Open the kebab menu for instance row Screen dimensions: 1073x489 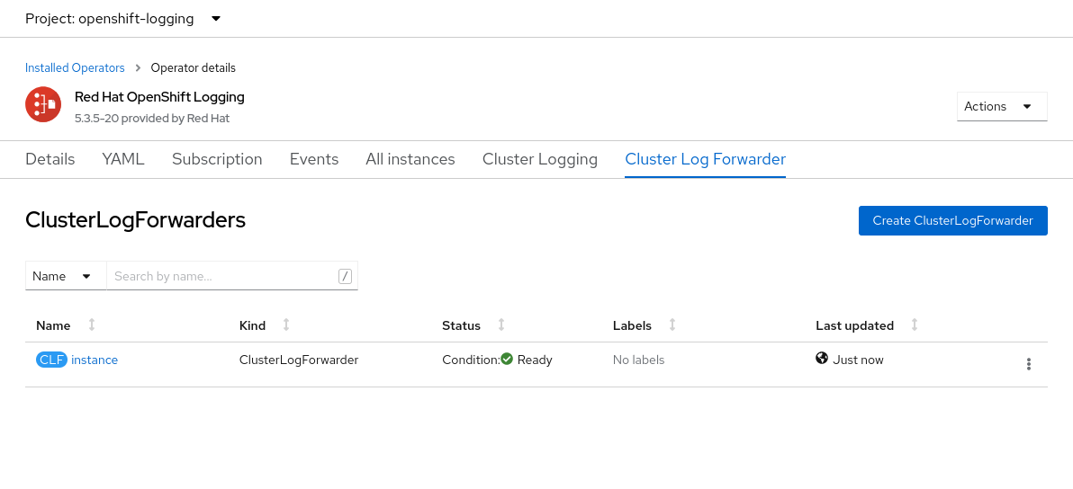tap(1028, 364)
